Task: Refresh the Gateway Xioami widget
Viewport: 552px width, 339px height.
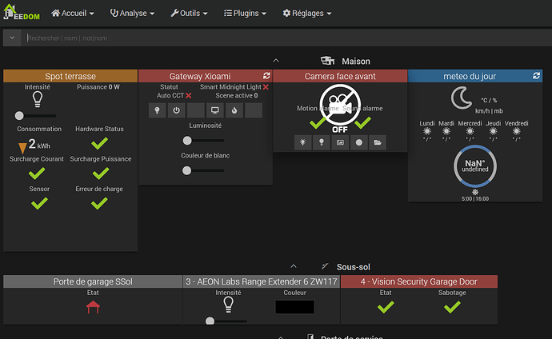Action: (x=266, y=76)
